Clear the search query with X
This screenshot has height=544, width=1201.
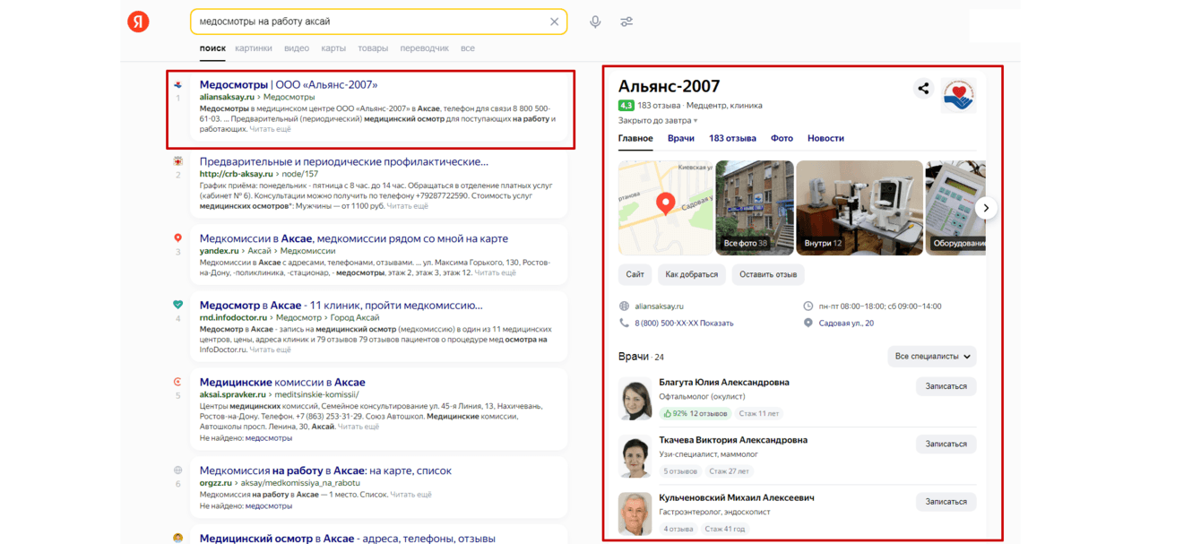pyautogui.click(x=554, y=22)
